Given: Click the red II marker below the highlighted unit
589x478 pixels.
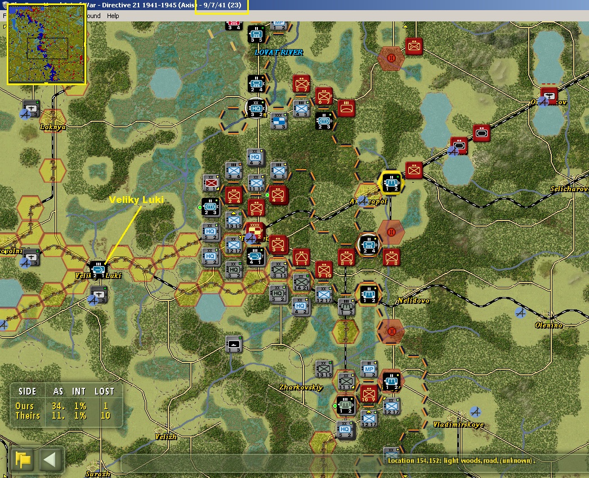Looking at the screenshot, I should click(x=391, y=232).
